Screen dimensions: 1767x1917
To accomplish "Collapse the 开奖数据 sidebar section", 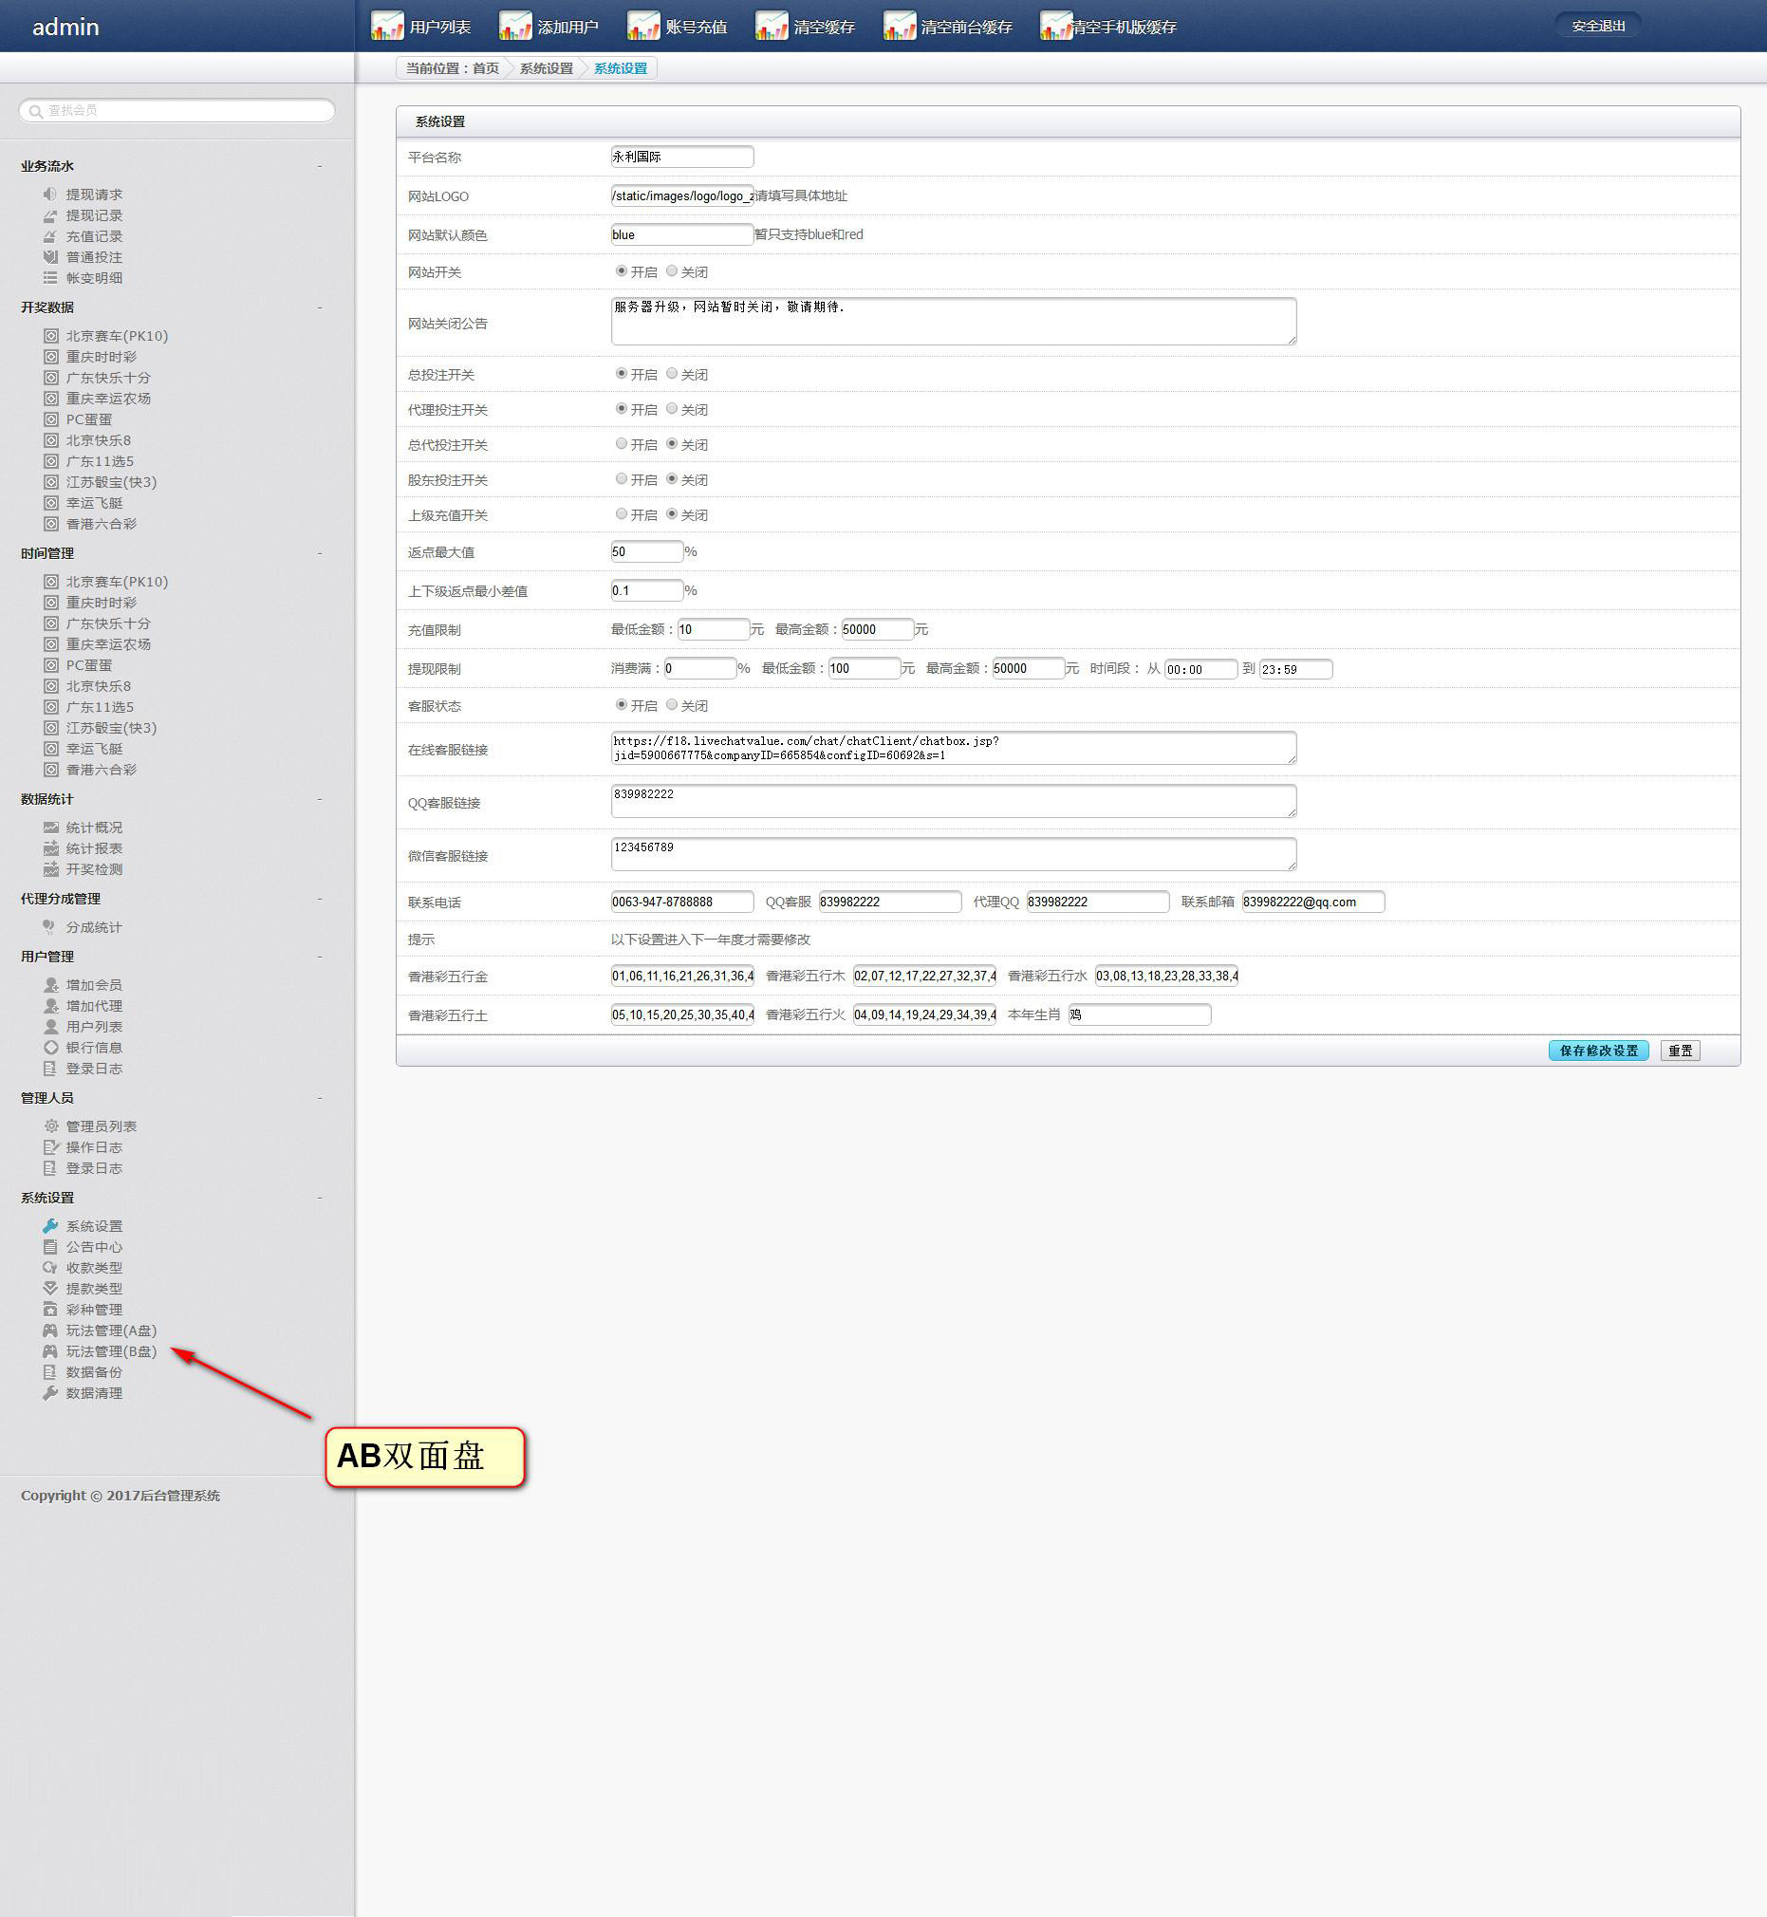I will [x=320, y=307].
